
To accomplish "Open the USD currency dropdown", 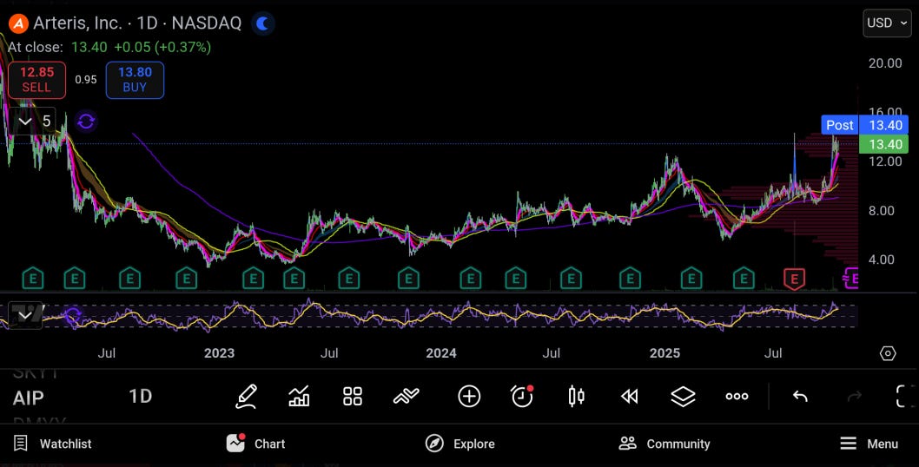I will pyautogui.click(x=887, y=23).
